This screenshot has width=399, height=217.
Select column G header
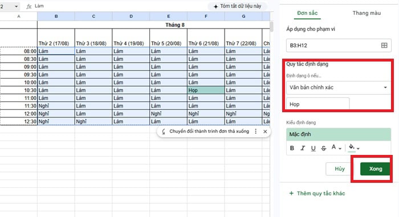point(243,17)
